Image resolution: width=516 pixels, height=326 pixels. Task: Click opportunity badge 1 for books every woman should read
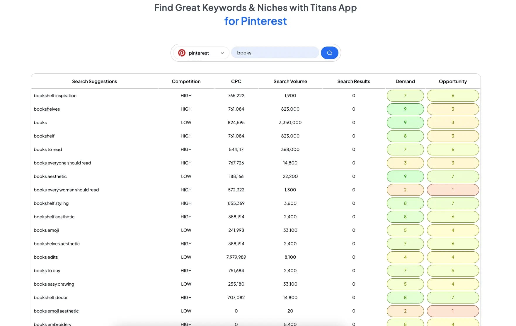tap(453, 190)
